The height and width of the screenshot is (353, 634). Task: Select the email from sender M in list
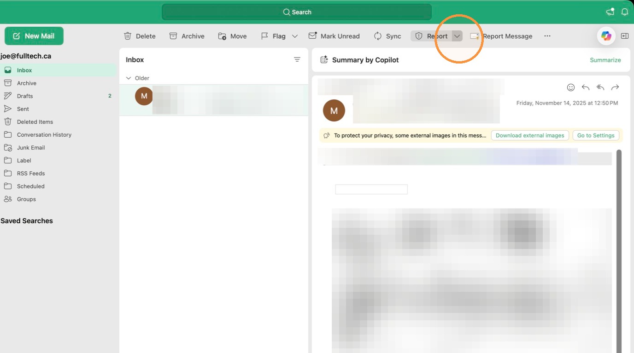[214, 100]
